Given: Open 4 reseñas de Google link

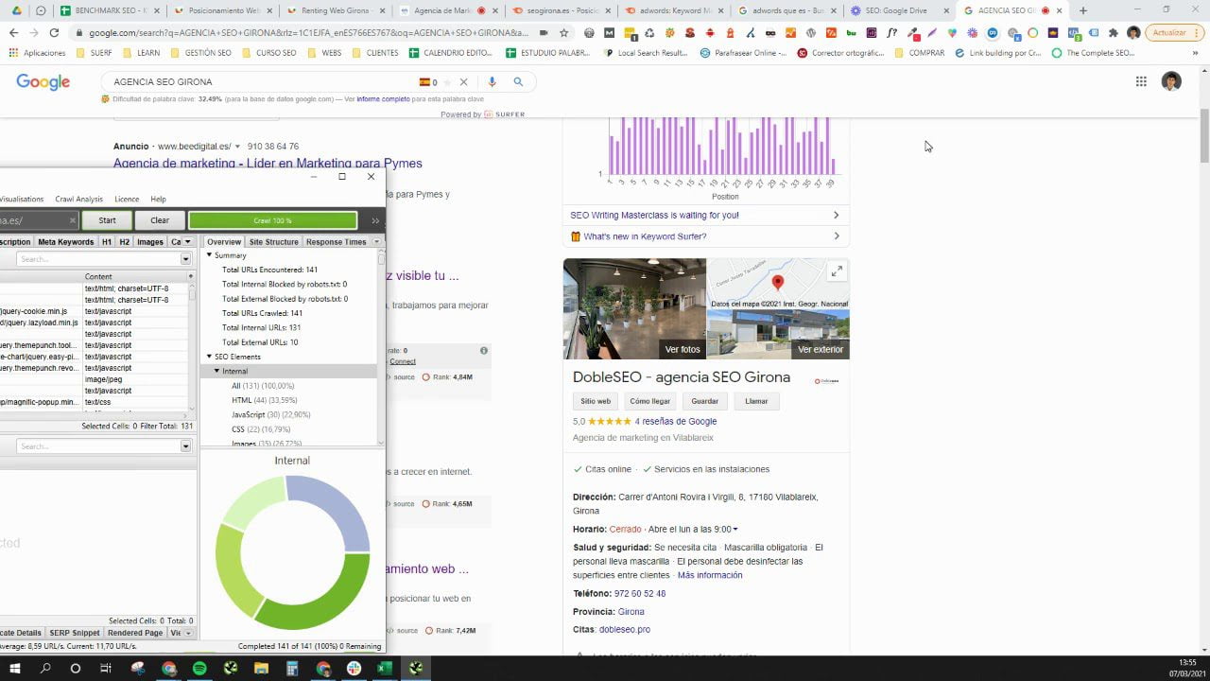Looking at the screenshot, I should coord(676,422).
